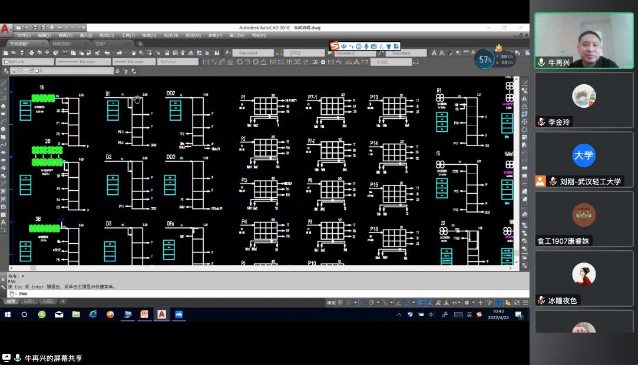Screen dimensions: 638x365
Task: Click the Save icon in quick access toolbar
Action: (x=35, y=28)
